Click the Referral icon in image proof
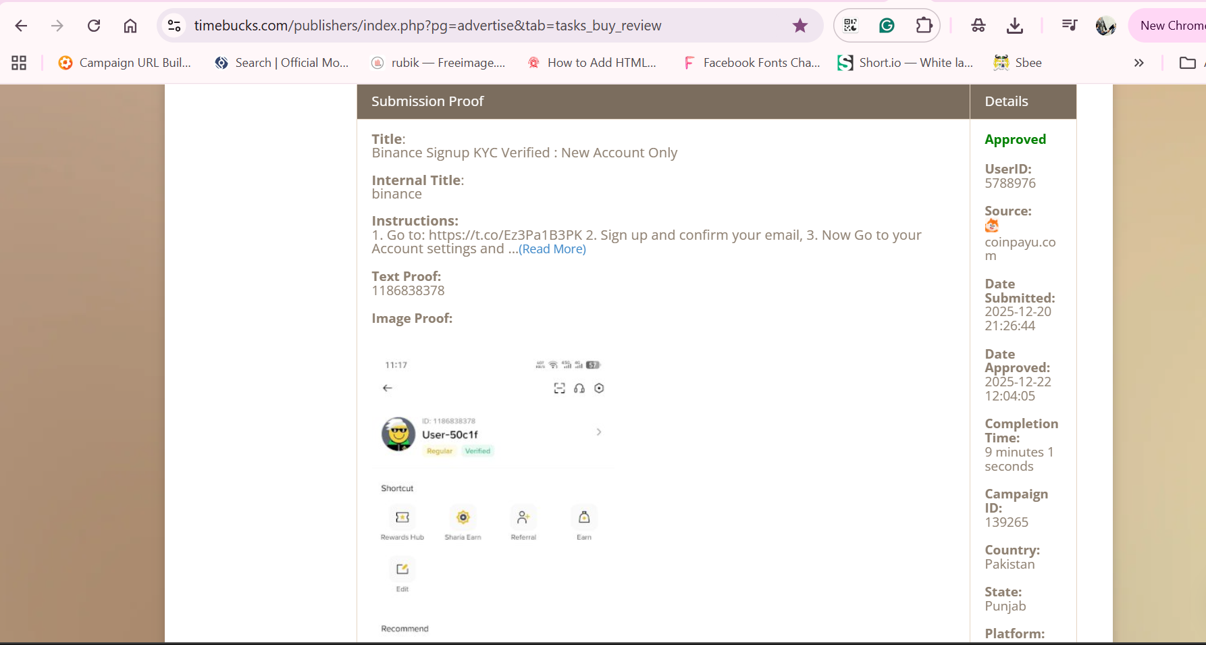This screenshot has width=1206, height=645. [x=523, y=517]
